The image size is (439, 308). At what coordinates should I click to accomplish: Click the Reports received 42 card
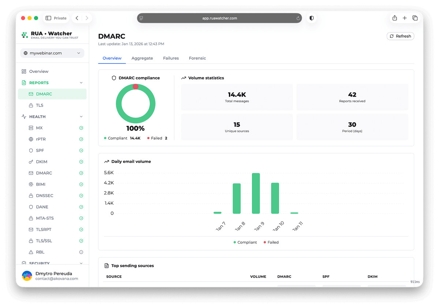click(352, 97)
